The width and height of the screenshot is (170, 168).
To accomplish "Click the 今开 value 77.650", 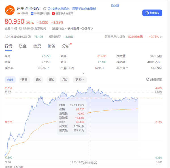I will click(x=46, y=56).
